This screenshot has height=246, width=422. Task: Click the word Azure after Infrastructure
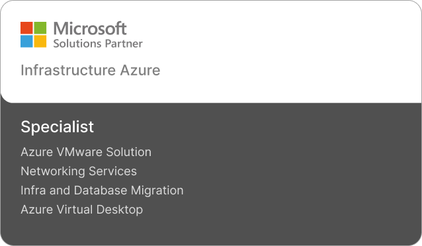coord(140,70)
